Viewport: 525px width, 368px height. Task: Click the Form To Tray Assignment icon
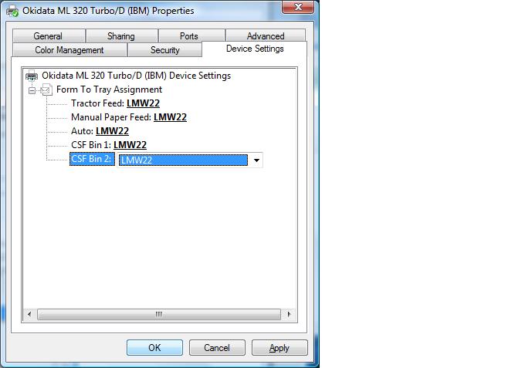(x=46, y=89)
